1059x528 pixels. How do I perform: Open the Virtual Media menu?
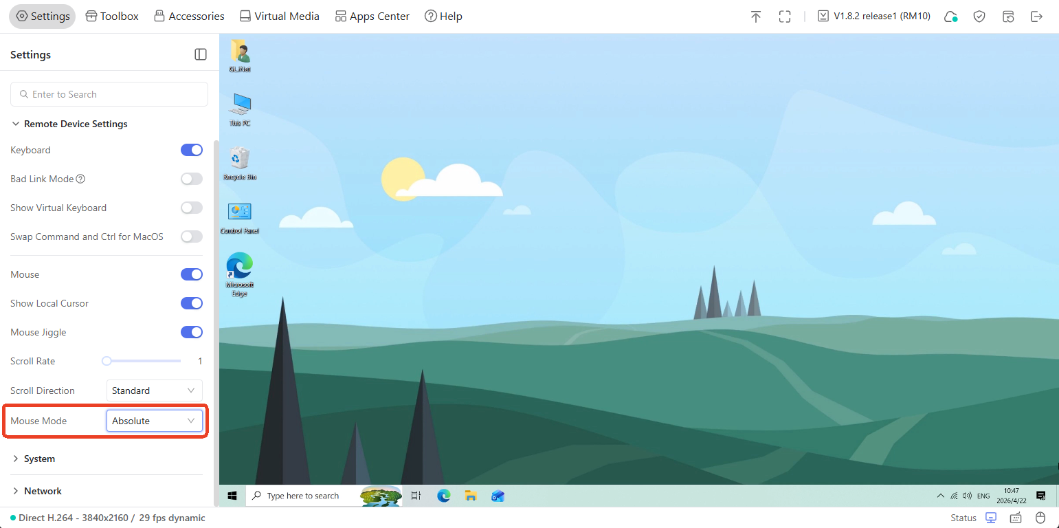point(279,16)
